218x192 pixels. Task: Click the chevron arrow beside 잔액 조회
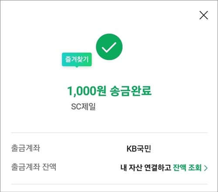click(206, 168)
